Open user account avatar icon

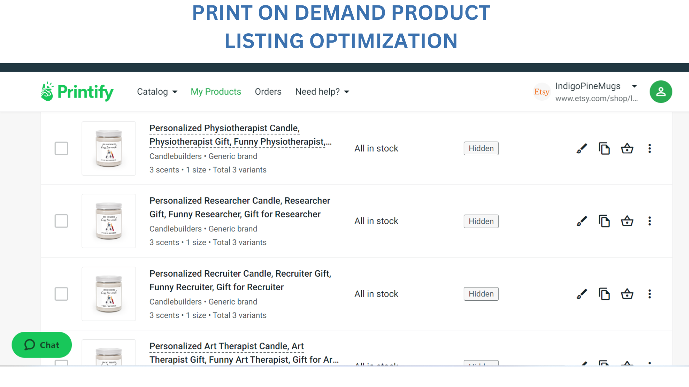(x=661, y=92)
